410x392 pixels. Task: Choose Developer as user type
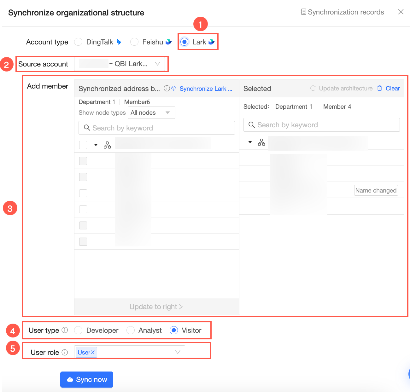tap(78, 330)
